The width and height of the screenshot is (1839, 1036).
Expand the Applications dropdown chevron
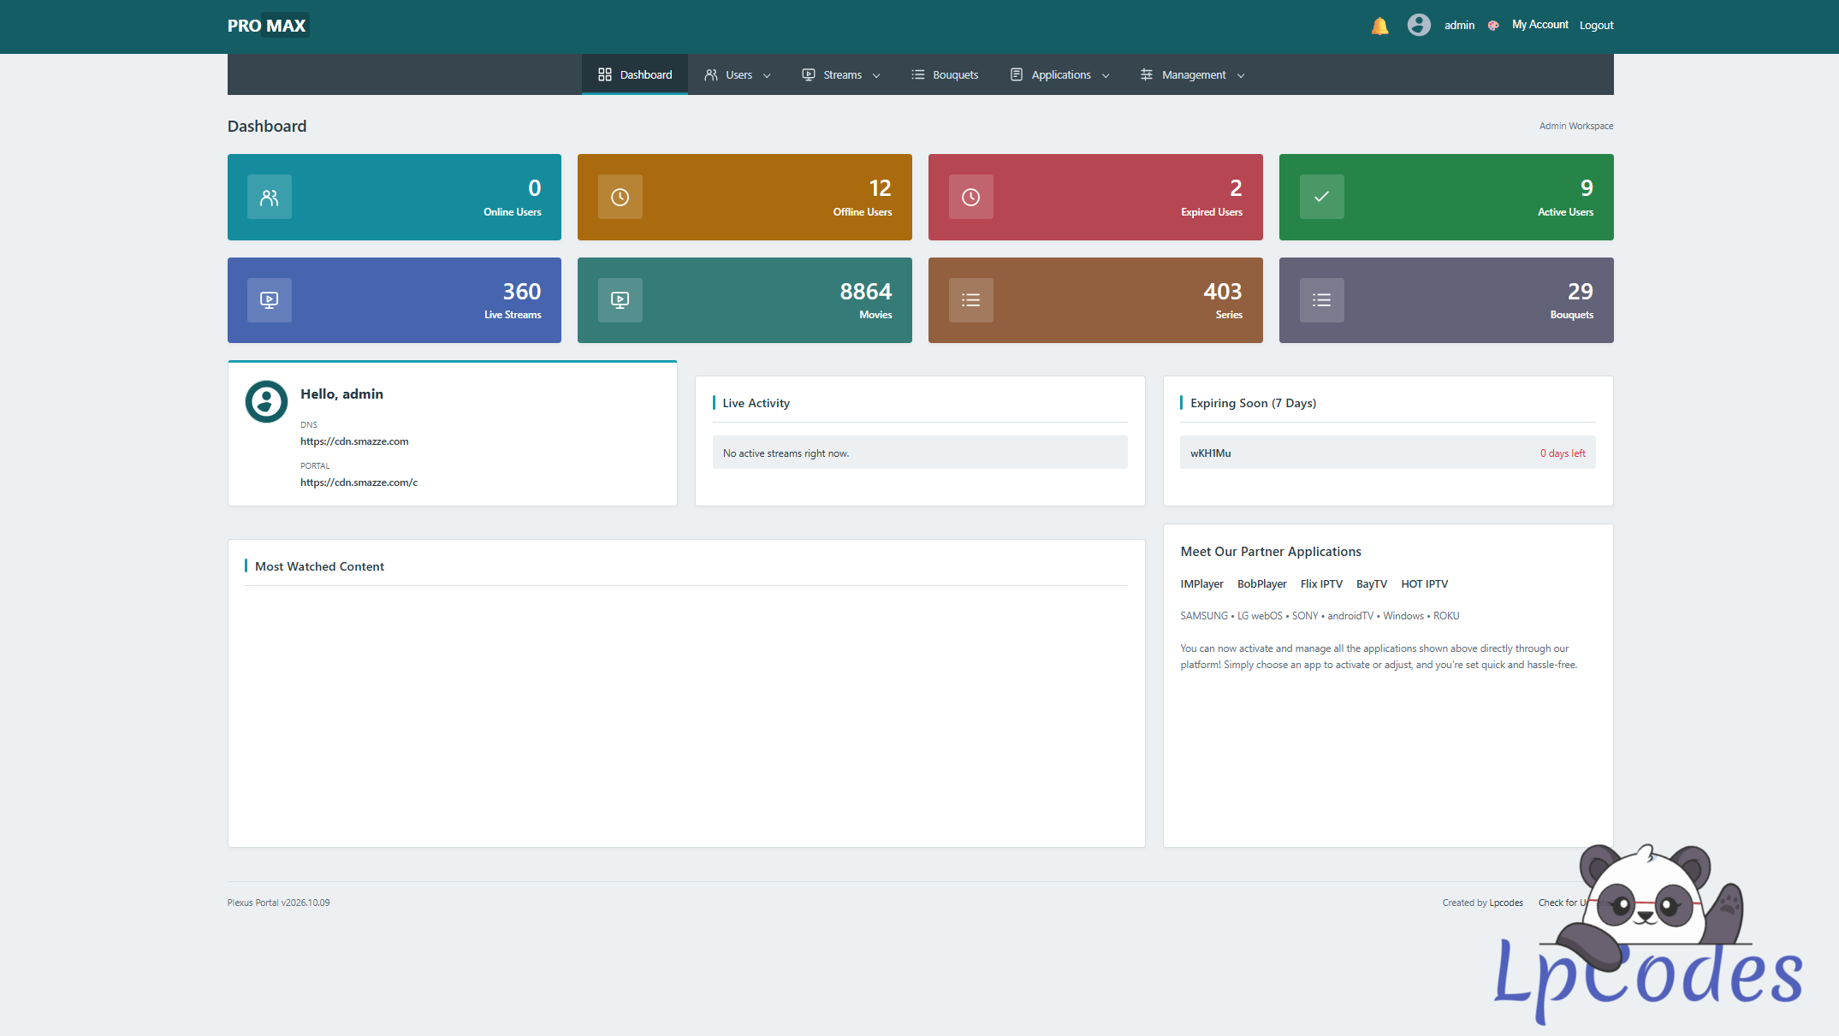click(x=1106, y=75)
